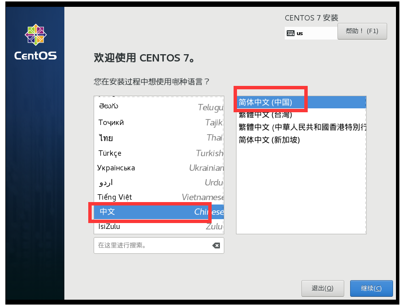Select 繁體中文 (台灣) locale
Screen dimensions: 414x307
click(301, 115)
